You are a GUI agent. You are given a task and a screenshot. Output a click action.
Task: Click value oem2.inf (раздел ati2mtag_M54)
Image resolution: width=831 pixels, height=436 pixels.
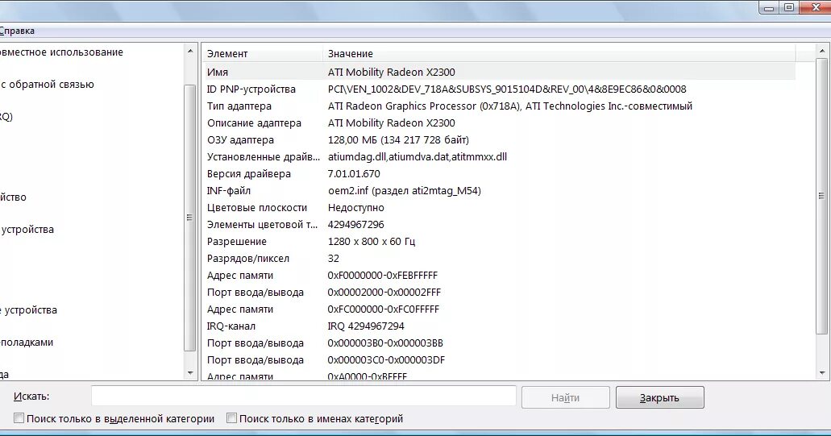tap(405, 191)
